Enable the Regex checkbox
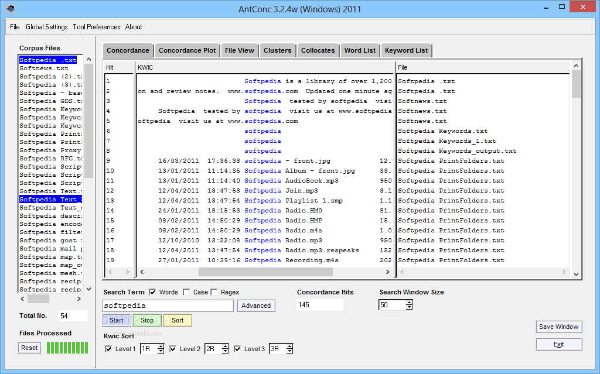The width and height of the screenshot is (600, 374). pos(214,292)
